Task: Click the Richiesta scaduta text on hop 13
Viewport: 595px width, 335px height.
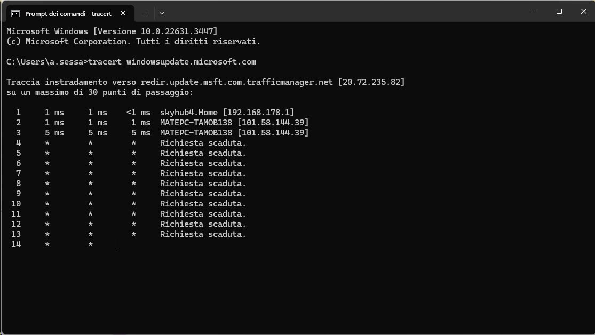Action: click(x=203, y=234)
